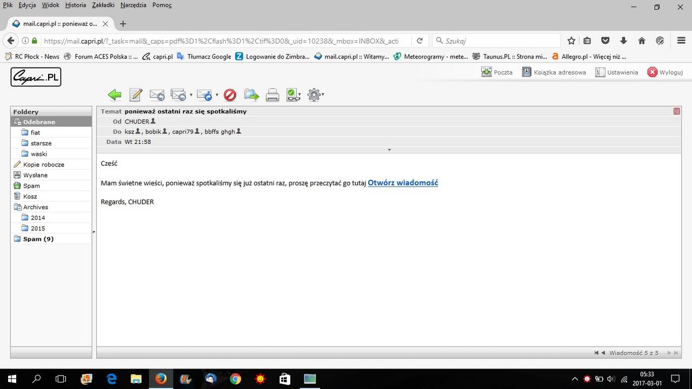The image size is (692, 389).
Task: Open Allegro.pl bookmark
Action: (589, 56)
